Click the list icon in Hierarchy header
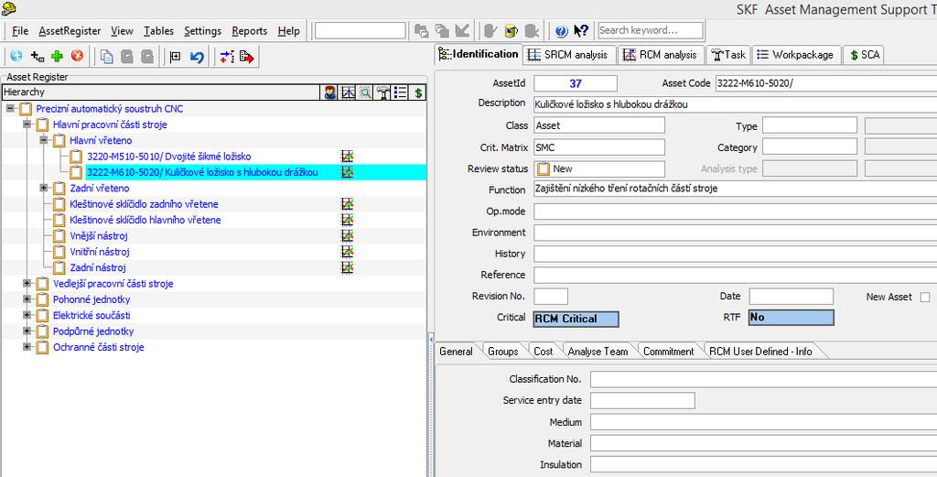Image resolution: width=937 pixels, height=477 pixels. [x=401, y=92]
